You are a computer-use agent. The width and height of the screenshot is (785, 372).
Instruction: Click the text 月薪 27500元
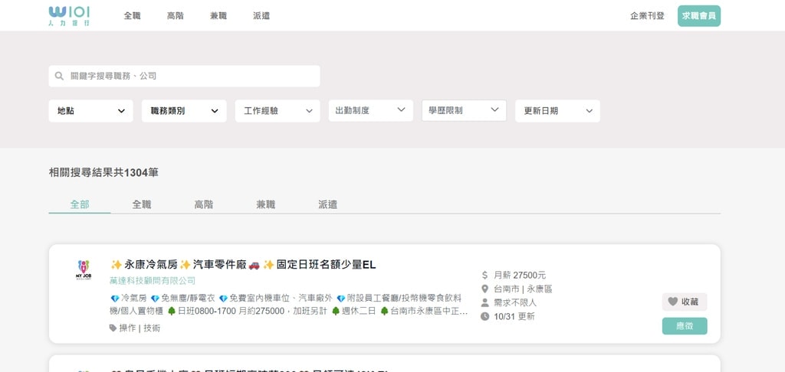520,275
